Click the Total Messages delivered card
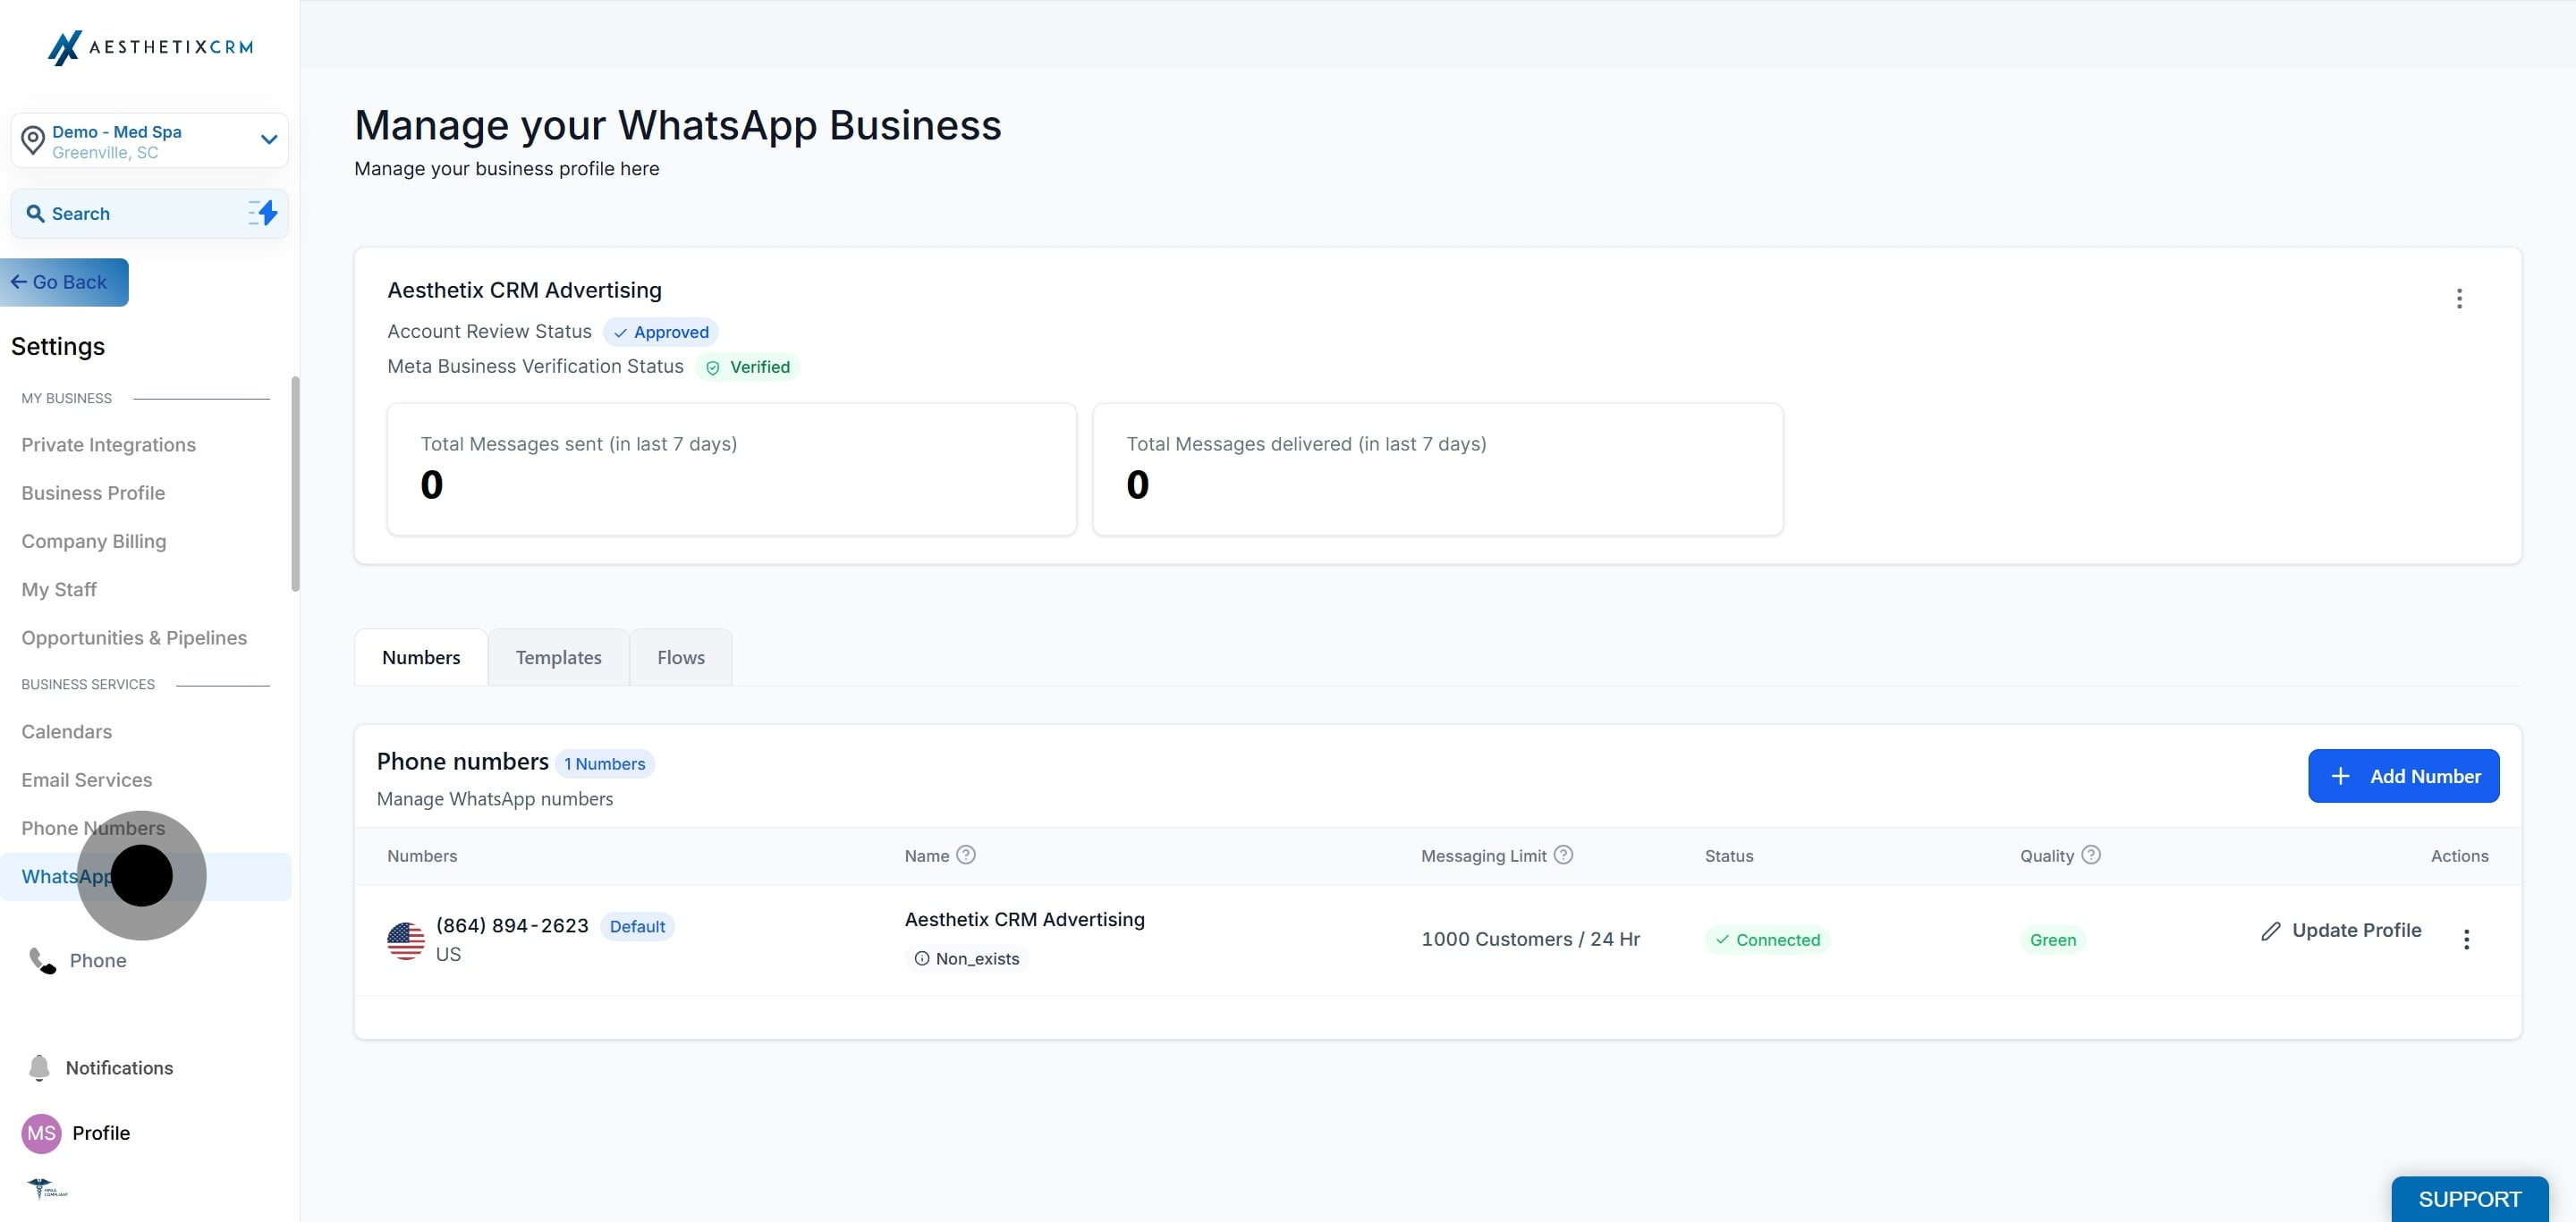This screenshot has height=1222, width=2576. (1438, 469)
